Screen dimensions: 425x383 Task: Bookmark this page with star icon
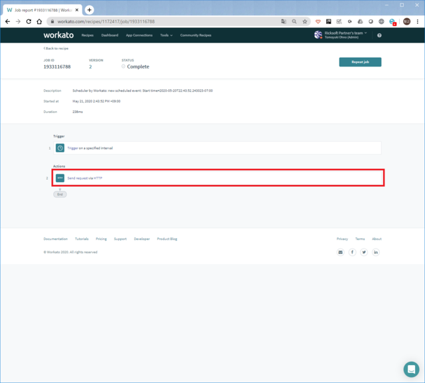tap(305, 21)
